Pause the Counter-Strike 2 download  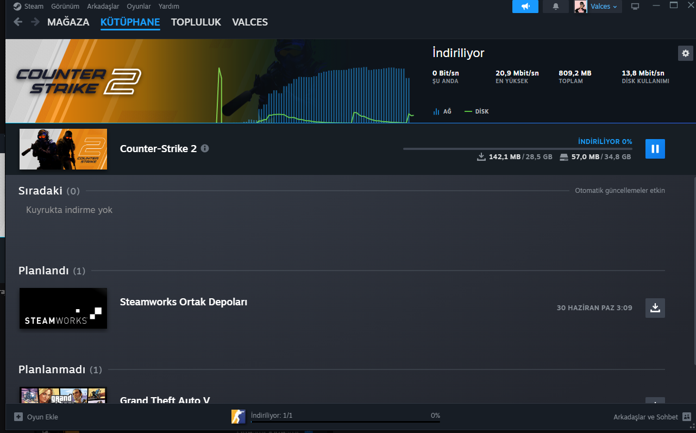pos(655,149)
